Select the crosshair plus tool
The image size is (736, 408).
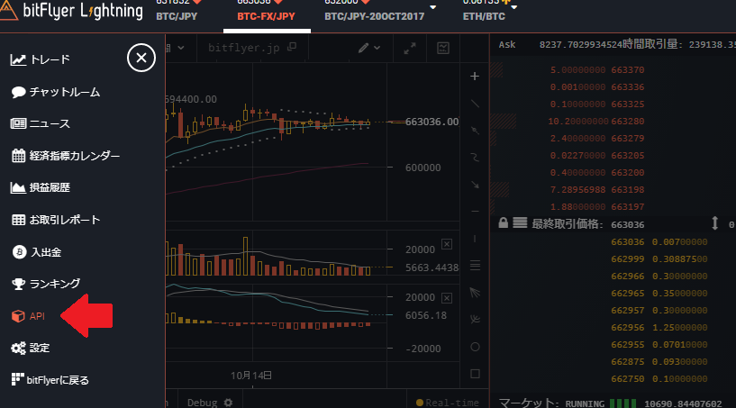pyautogui.click(x=475, y=76)
